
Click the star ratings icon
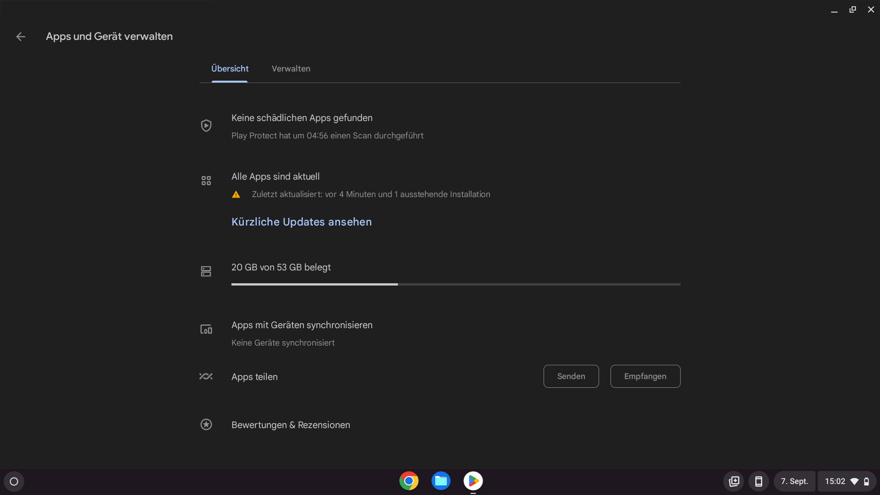pos(206,424)
